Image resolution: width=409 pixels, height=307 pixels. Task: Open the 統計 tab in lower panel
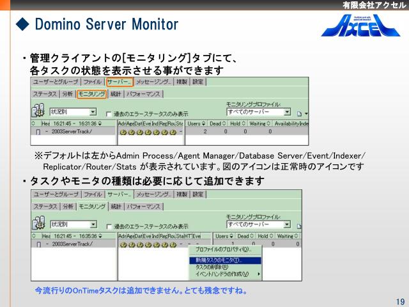[x=116, y=207]
